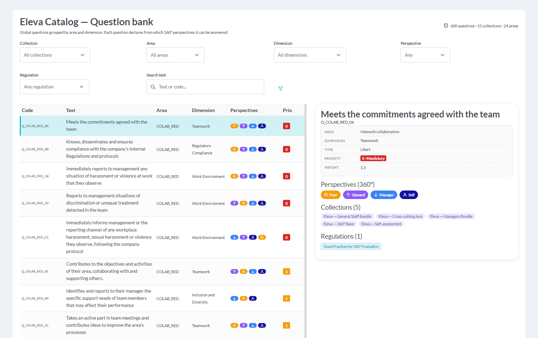This screenshot has width=538, height=338.
Task: Click Upward arrow icon in Q_COLAB_RED_01 row
Action: [234, 271]
